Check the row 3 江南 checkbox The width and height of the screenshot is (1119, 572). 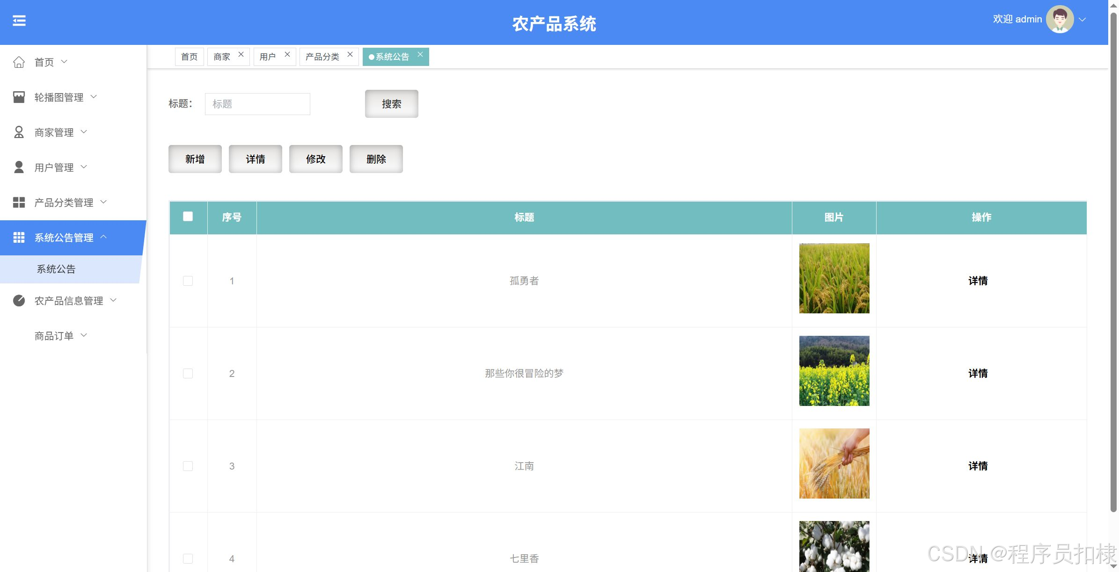(188, 466)
